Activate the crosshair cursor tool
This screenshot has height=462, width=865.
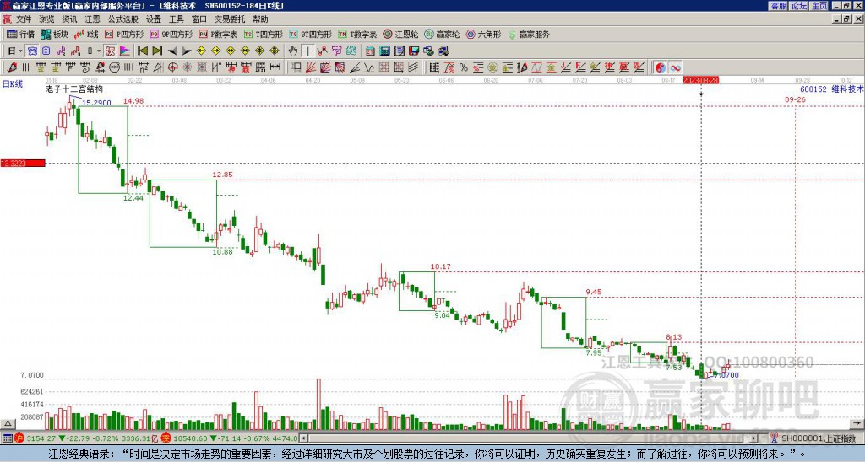pos(307,51)
